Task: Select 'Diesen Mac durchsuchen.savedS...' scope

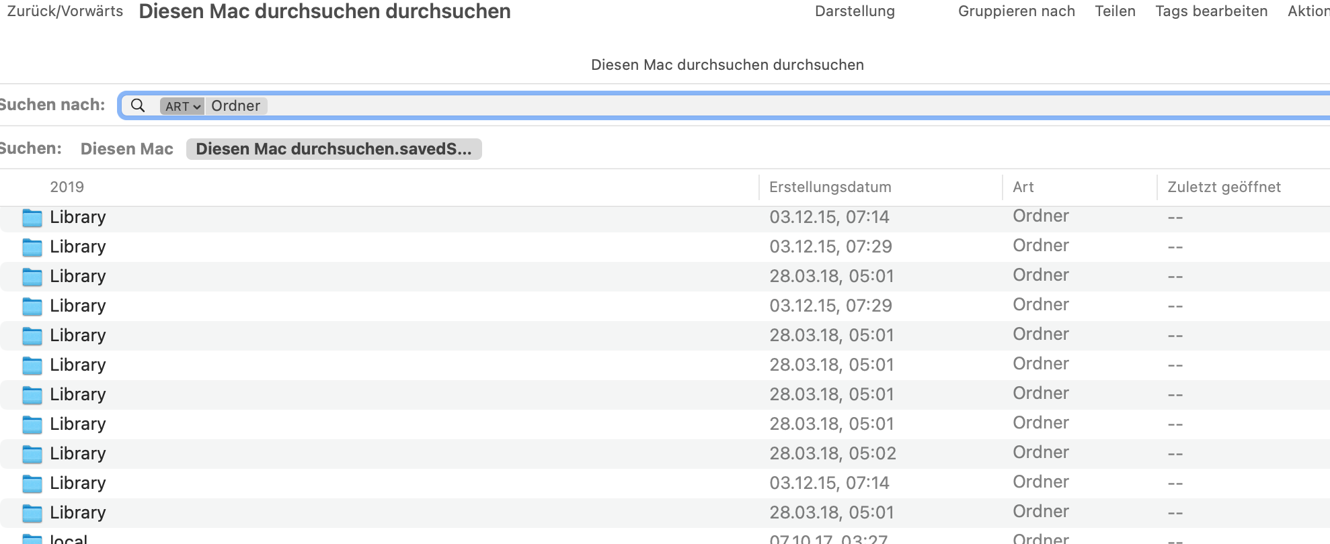Action: click(x=334, y=149)
